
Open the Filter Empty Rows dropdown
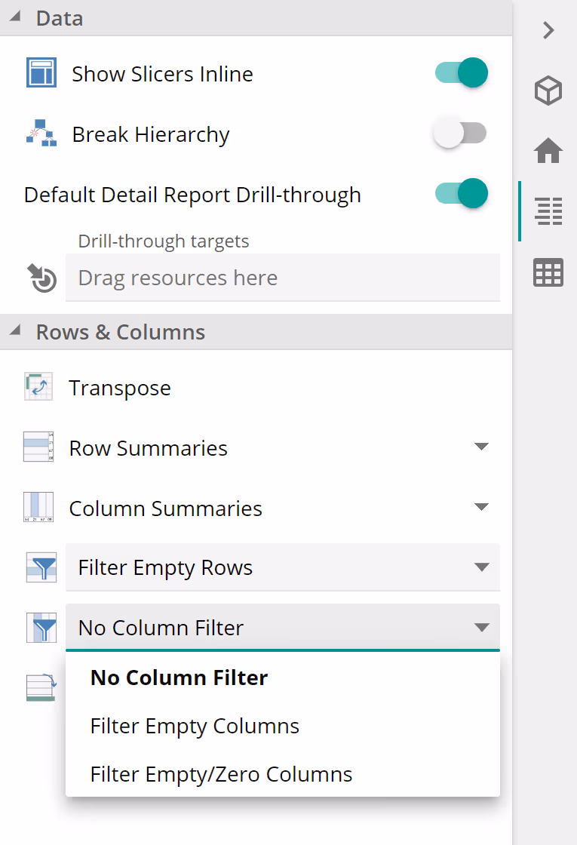pyautogui.click(x=282, y=567)
